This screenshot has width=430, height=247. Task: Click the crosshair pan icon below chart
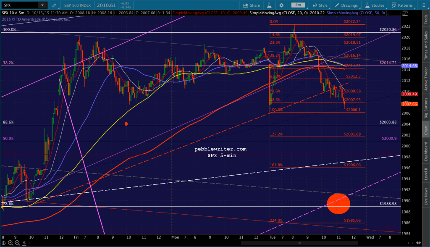pyautogui.click(x=3, y=243)
